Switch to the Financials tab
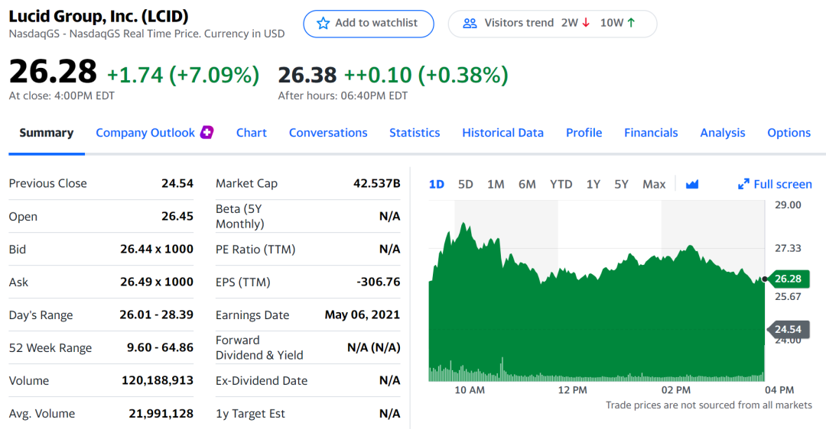 pyautogui.click(x=651, y=133)
